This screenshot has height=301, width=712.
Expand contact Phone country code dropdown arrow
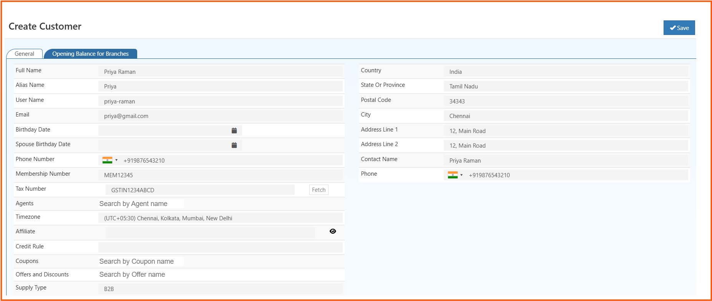461,175
